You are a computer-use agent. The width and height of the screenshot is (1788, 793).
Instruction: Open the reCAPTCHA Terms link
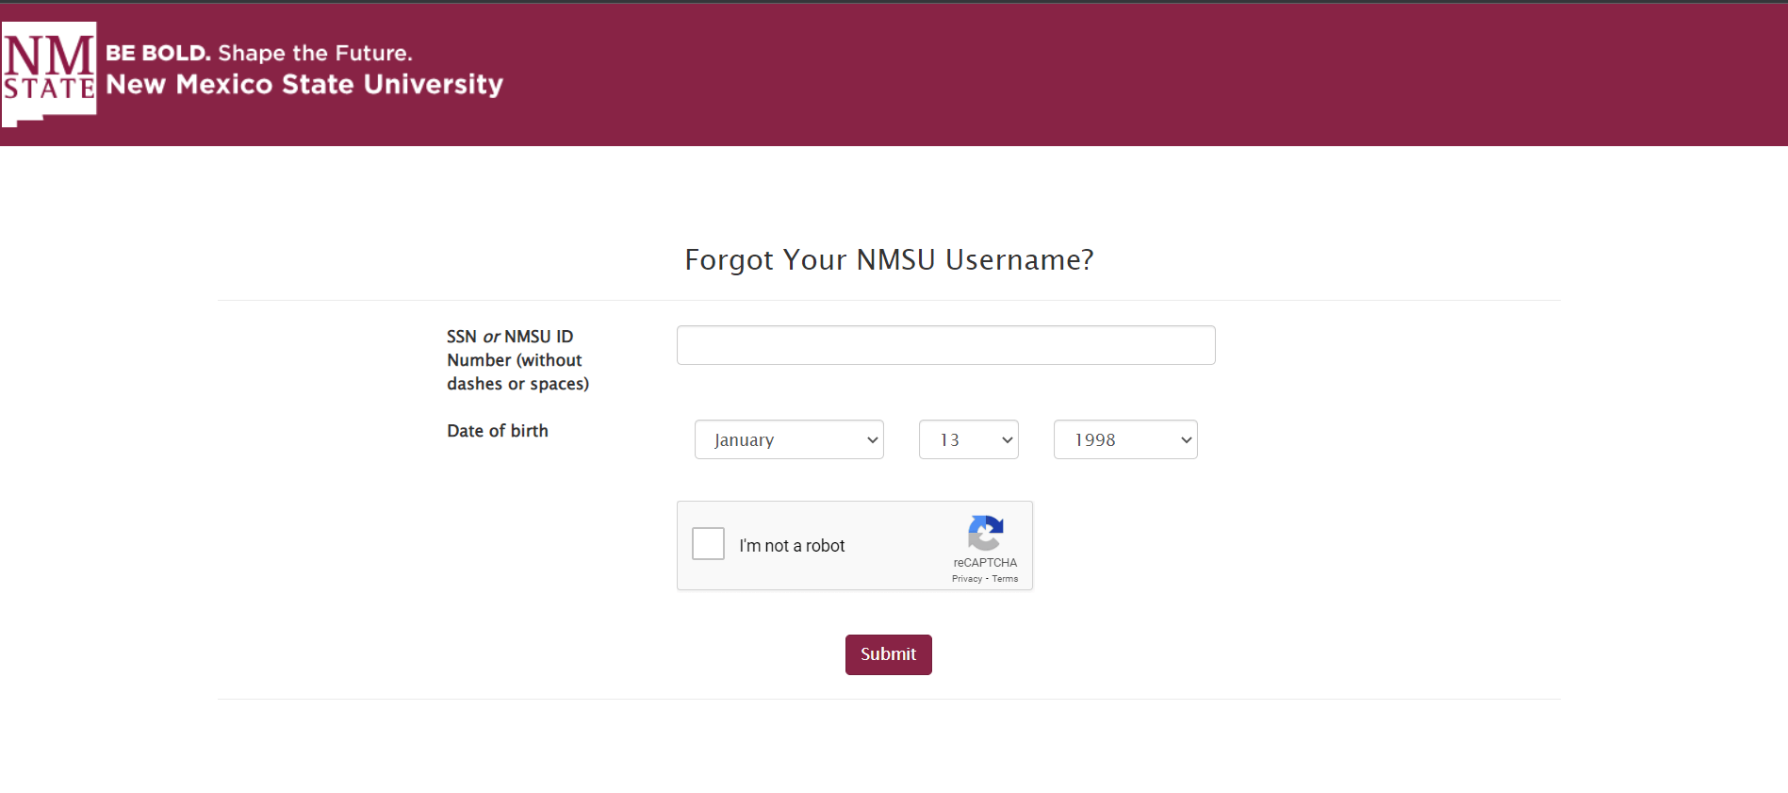(x=1005, y=579)
